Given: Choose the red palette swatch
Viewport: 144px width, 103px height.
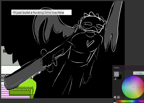Looking at the screenshot, I should click(119, 101).
